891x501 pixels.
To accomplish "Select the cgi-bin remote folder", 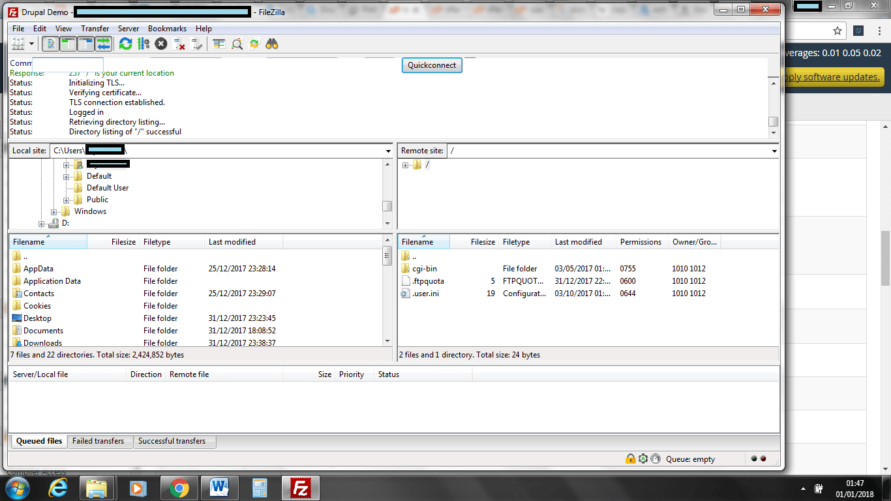I will pos(424,269).
